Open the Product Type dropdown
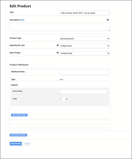Screen dimensions: 132x159 tap(85, 38)
